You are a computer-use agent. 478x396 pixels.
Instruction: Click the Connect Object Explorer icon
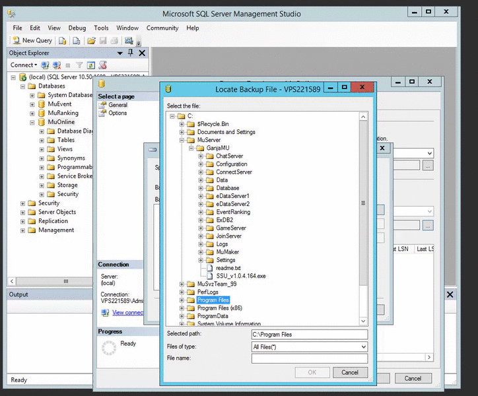45,65
